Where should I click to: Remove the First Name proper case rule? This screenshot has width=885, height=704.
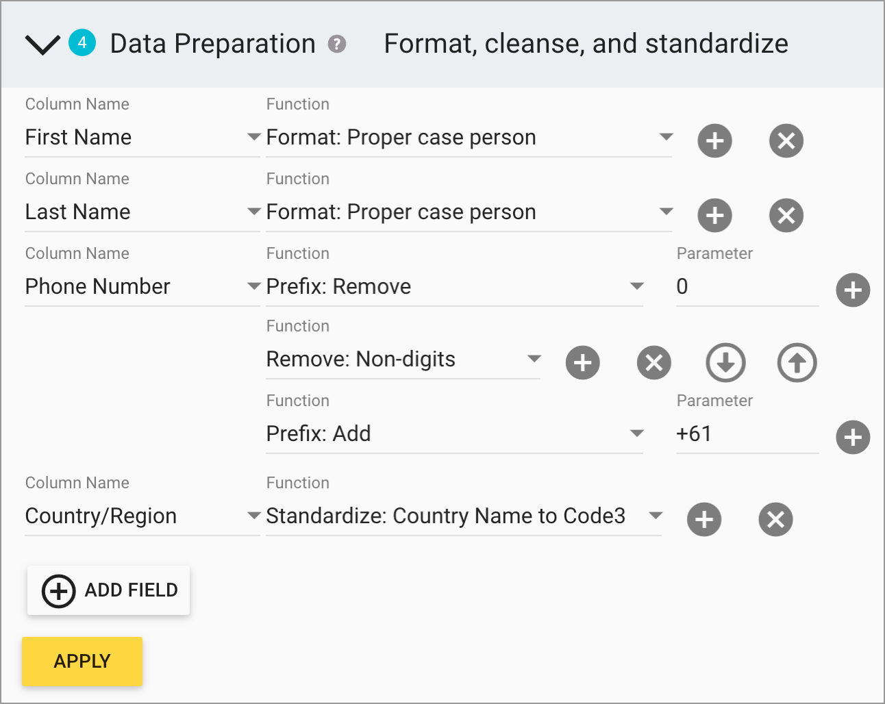pos(786,141)
